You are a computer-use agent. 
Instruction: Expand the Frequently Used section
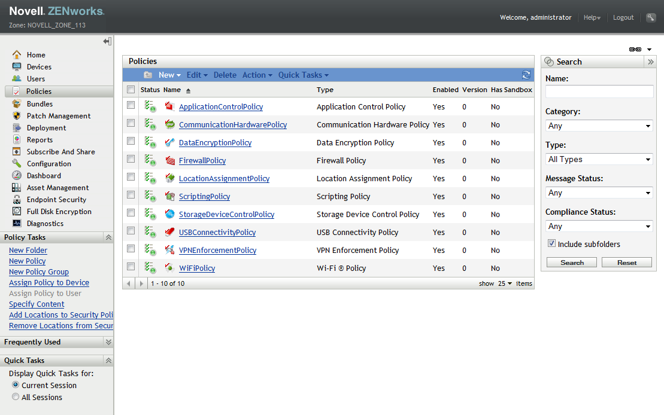[108, 342]
